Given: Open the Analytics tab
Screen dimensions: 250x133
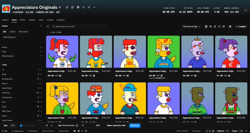Looking at the screenshot, I should pos(60,20).
